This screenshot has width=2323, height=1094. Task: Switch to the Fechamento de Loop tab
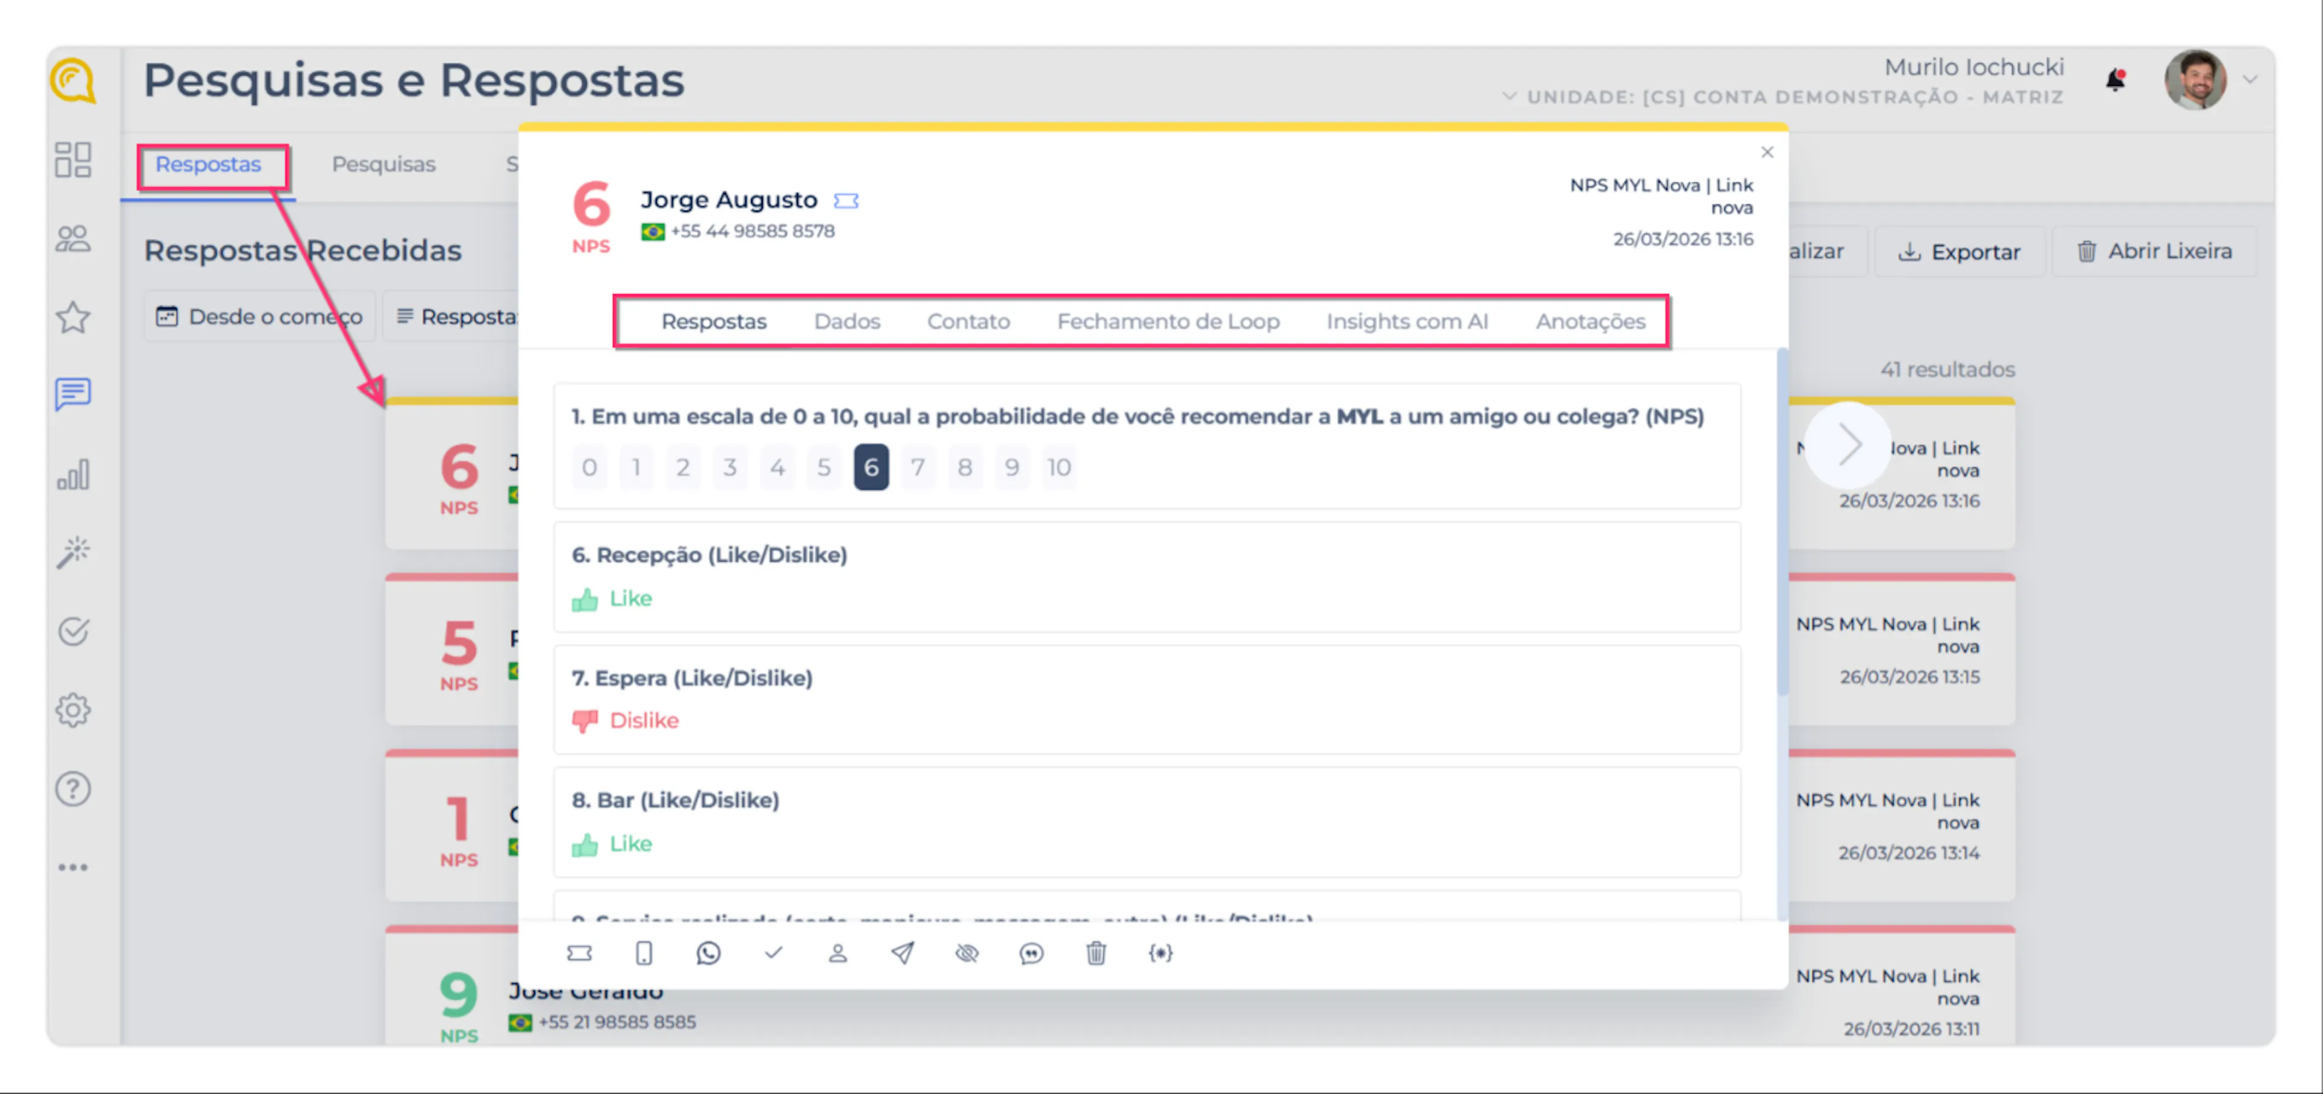1168,321
